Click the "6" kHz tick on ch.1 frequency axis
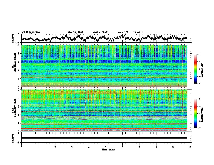Screen dimensions: 214x165 tap(19, 62)
